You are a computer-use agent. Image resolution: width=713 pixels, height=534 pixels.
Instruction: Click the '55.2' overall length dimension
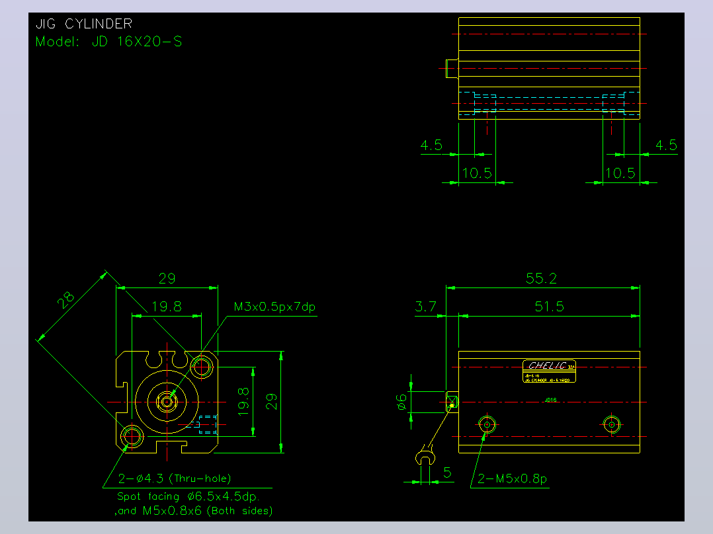541,278
